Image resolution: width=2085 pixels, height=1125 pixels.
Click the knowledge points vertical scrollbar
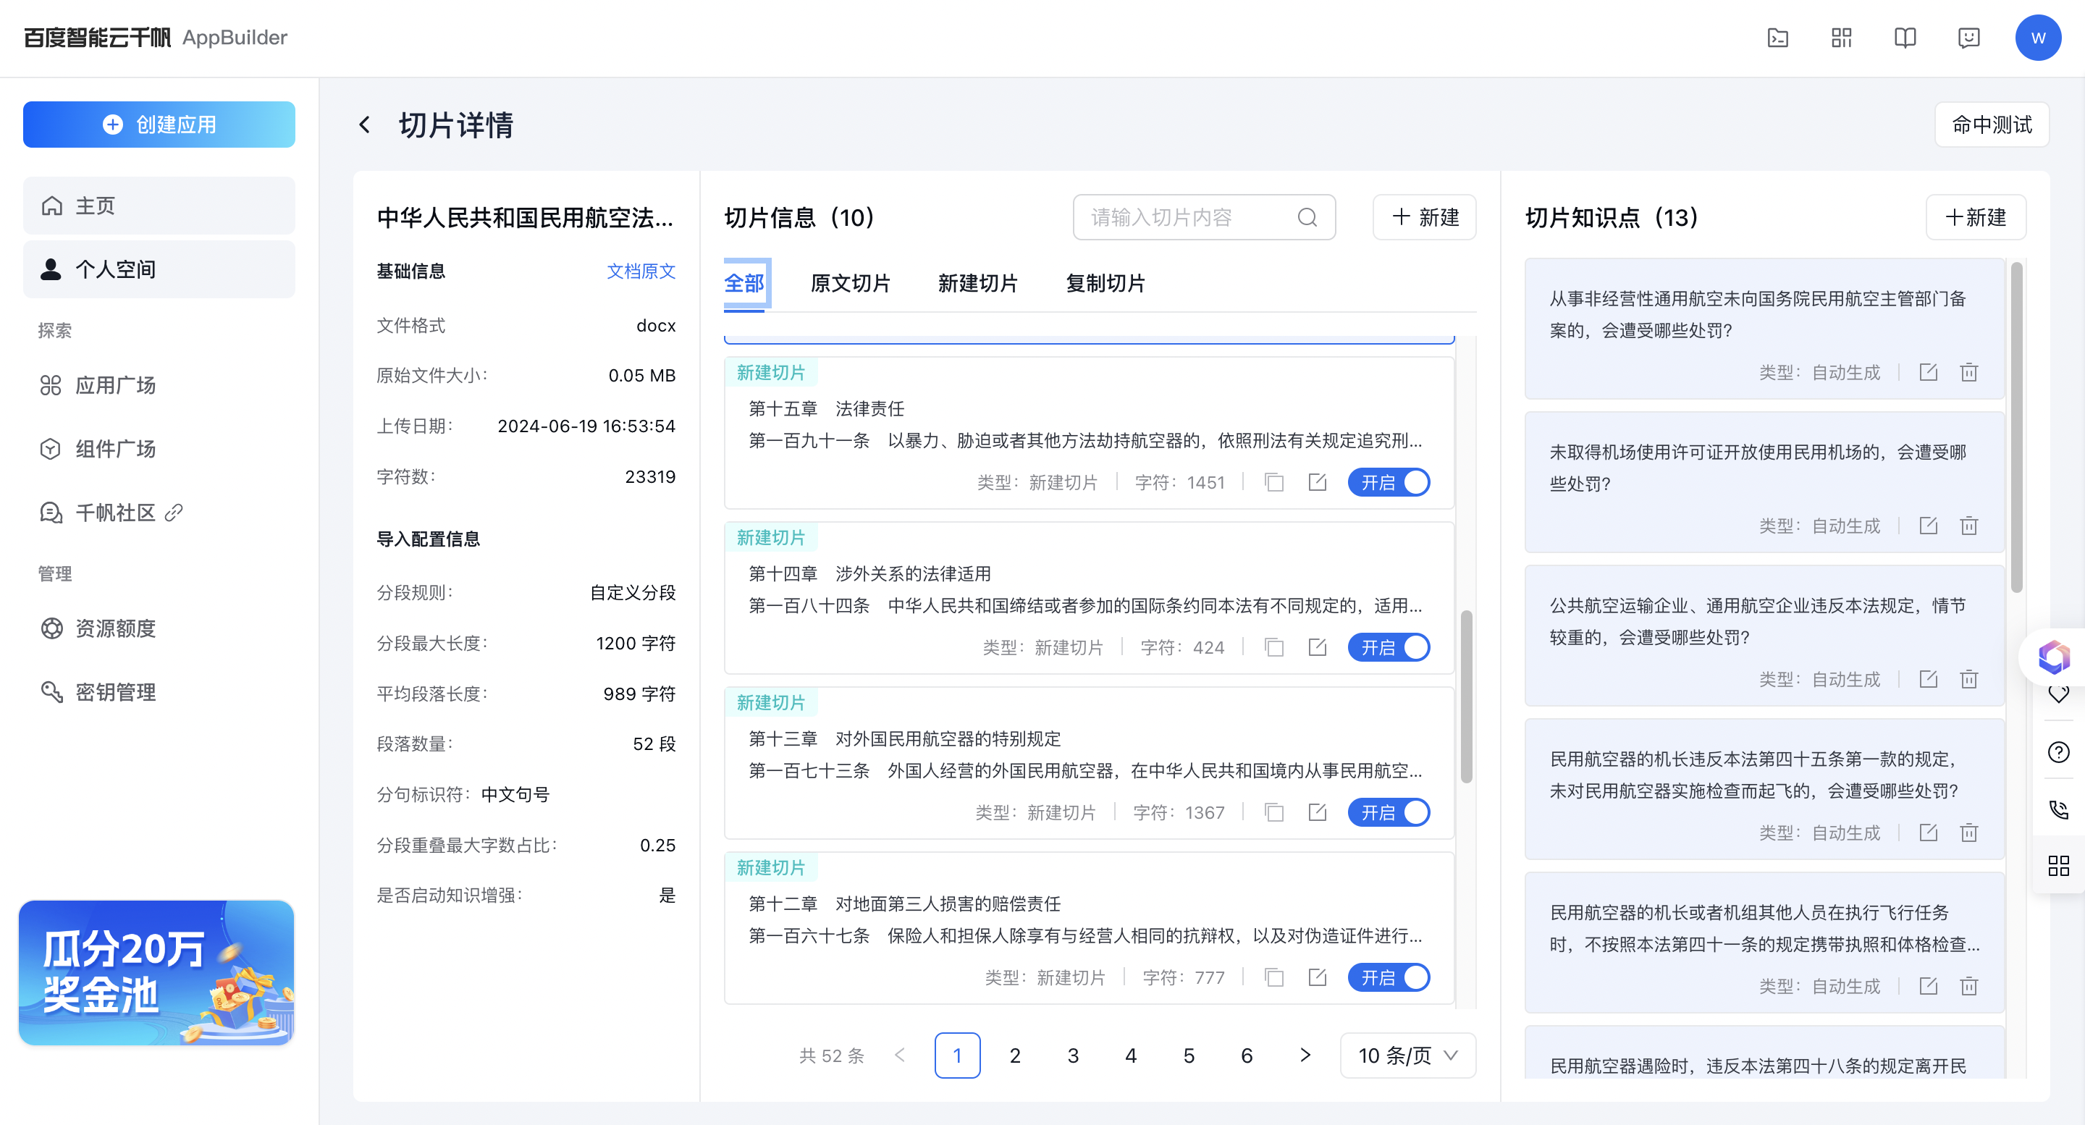click(x=2017, y=427)
